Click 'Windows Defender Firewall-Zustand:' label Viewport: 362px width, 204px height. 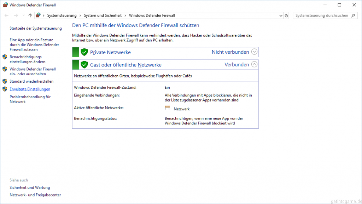tap(105, 87)
